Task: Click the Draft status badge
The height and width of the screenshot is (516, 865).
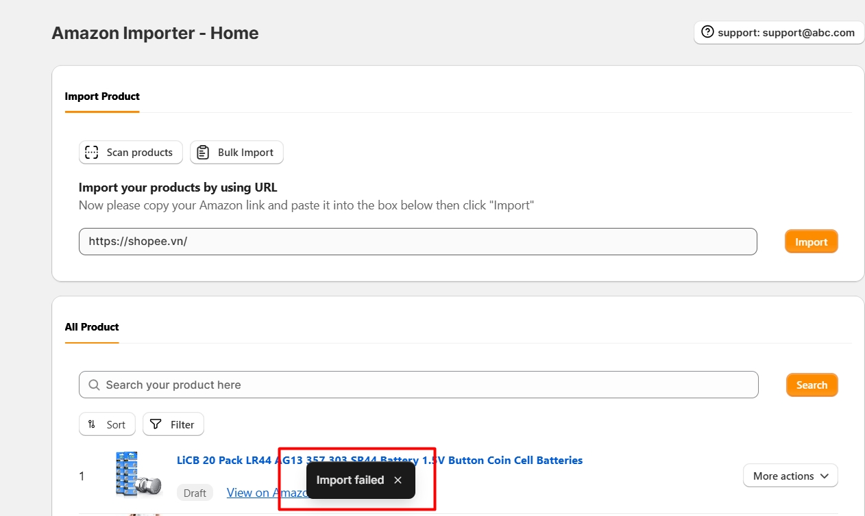Action: point(195,493)
